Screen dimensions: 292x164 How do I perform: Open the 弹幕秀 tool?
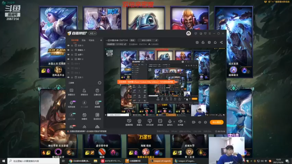[84, 116]
